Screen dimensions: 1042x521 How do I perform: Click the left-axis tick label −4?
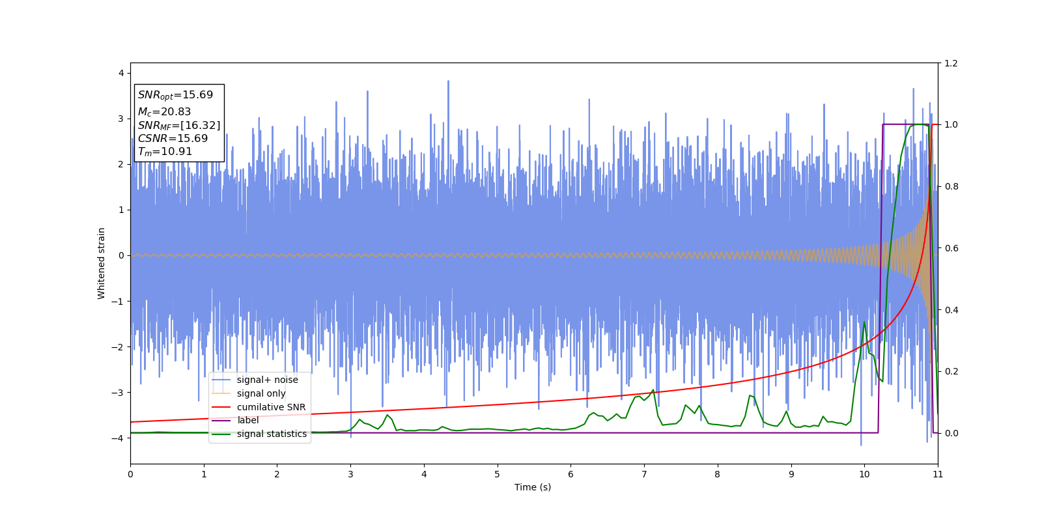pyautogui.click(x=118, y=438)
